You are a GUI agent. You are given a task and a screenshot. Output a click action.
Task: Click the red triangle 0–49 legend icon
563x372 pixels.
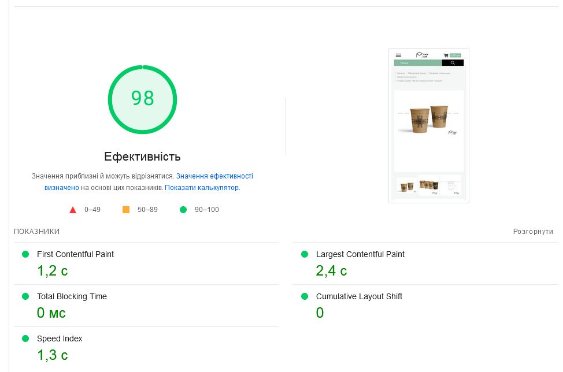coord(73,210)
